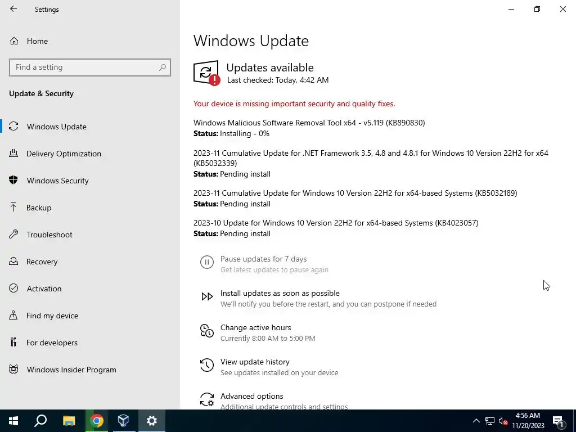Viewport: 576px width, 432px height.
Task: Click the checkmark circle Activation icon
Action: [13, 288]
